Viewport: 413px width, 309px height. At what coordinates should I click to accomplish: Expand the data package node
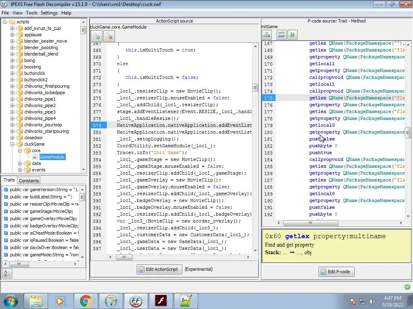coord(20,163)
